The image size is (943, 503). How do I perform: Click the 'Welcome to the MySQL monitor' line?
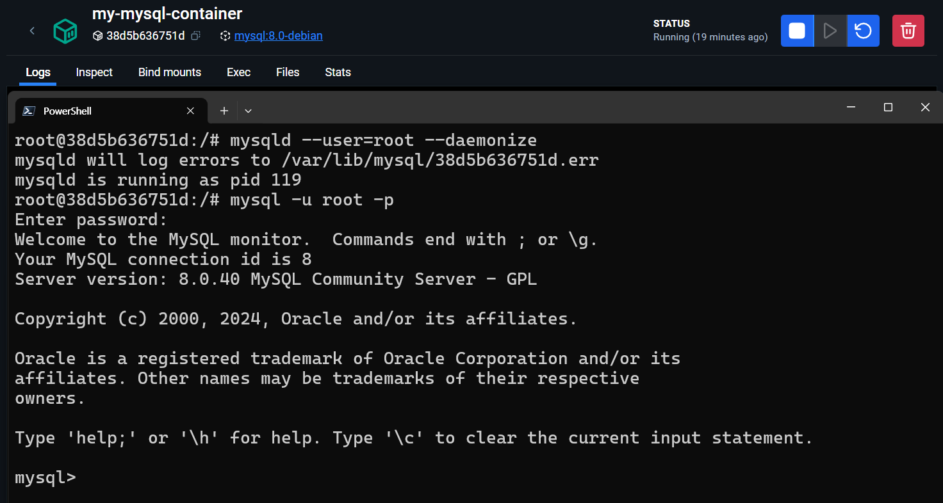[306, 239]
